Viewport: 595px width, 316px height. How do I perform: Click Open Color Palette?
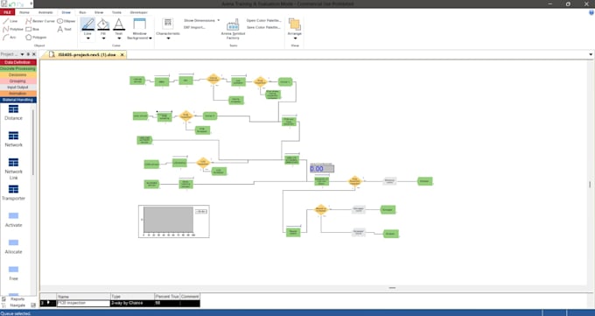263,20
